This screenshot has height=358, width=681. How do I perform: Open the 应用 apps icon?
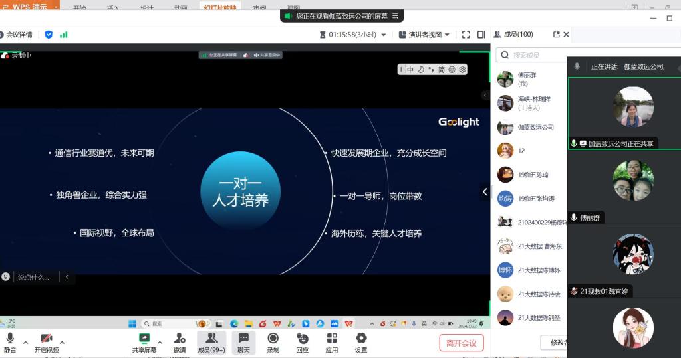coord(331,341)
